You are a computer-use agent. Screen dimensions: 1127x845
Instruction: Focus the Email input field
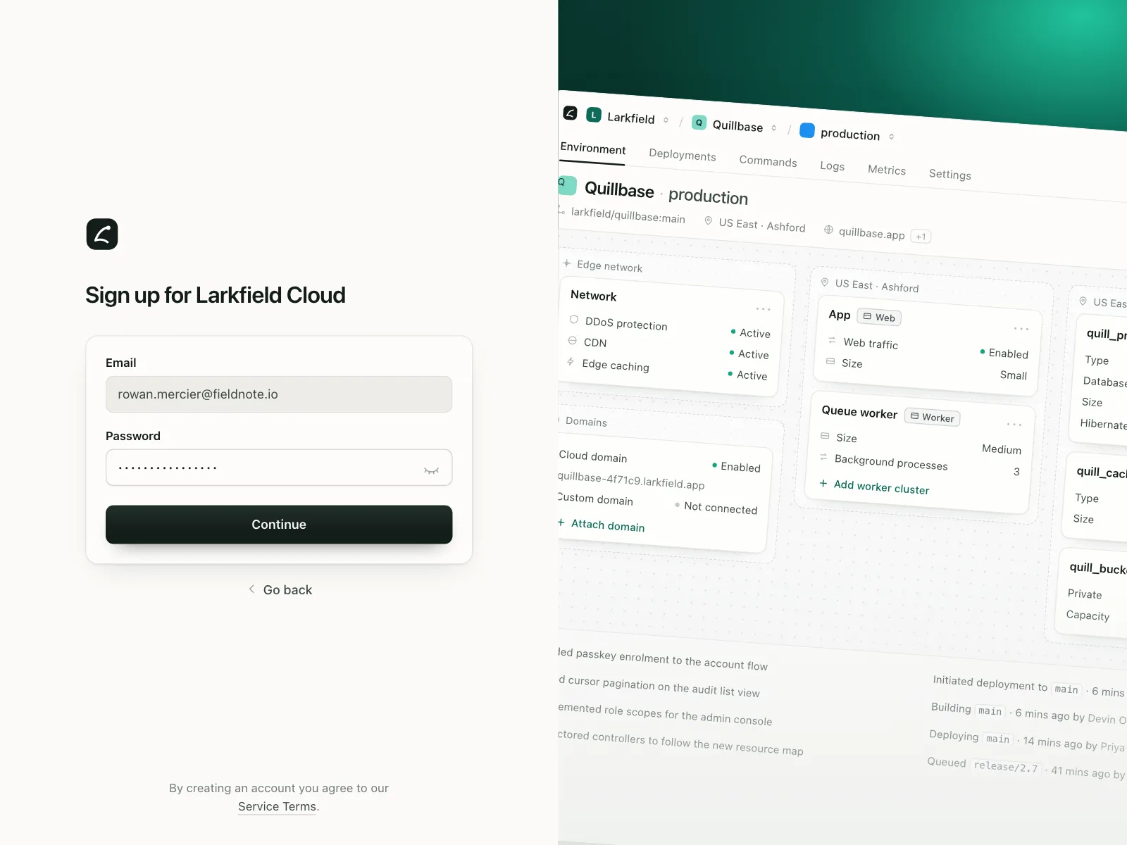pos(279,394)
